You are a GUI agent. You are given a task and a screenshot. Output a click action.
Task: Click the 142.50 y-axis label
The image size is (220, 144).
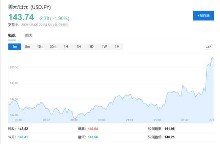(14, 99)
